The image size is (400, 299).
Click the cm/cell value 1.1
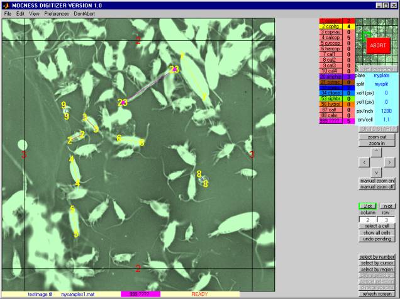386,120
